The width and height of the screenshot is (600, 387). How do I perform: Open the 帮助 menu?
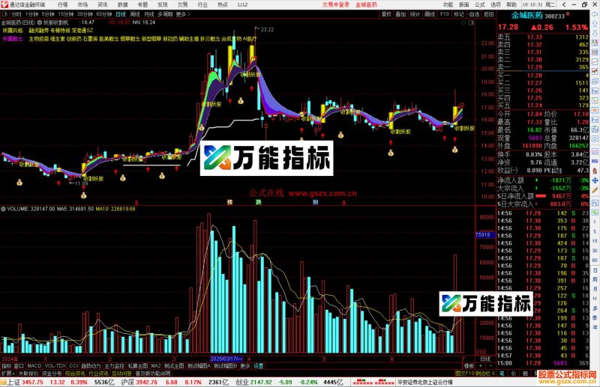pos(511,4)
